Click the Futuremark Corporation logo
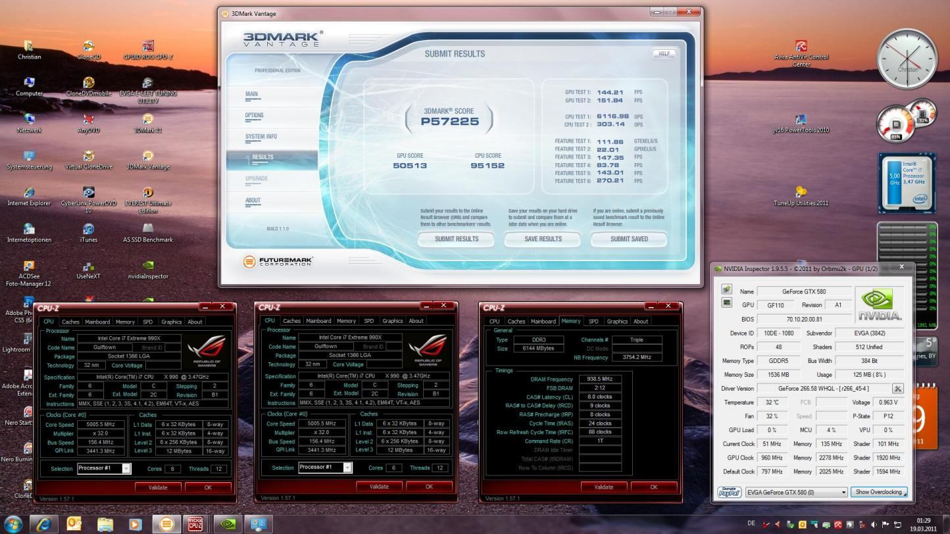Image resolution: width=950 pixels, height=534 pixels. tap(278, 262)
